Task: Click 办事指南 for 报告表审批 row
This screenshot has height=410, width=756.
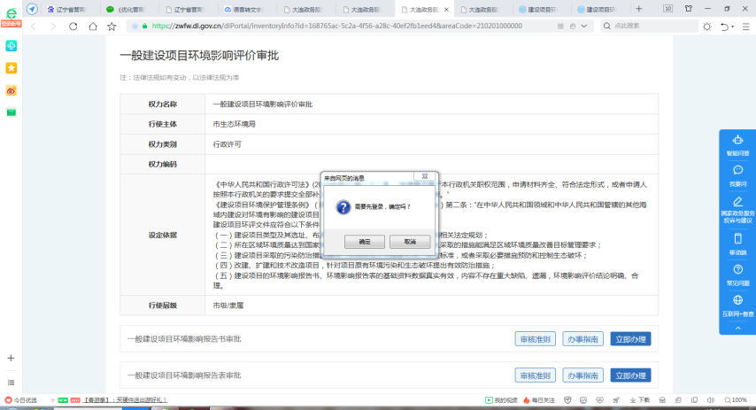Action: [582, 375]
